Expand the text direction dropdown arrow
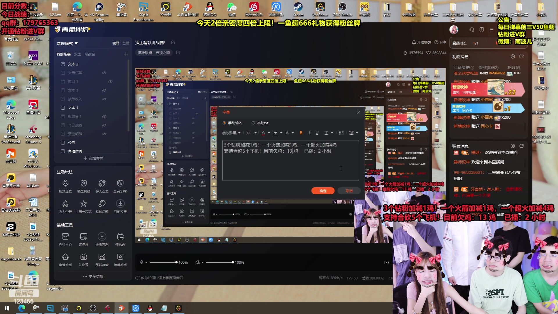Image resolution: width=558 pixels, height=314 pixels. 332,133
